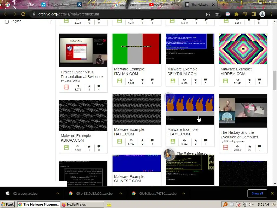Click the taskbar clock showing 5:01 AM

click(x=263, y=204)
